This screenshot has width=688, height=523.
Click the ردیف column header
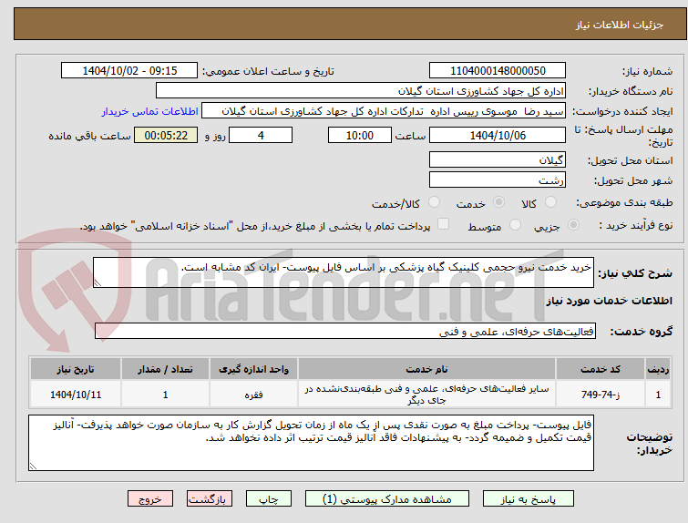(x=658, y=369)
